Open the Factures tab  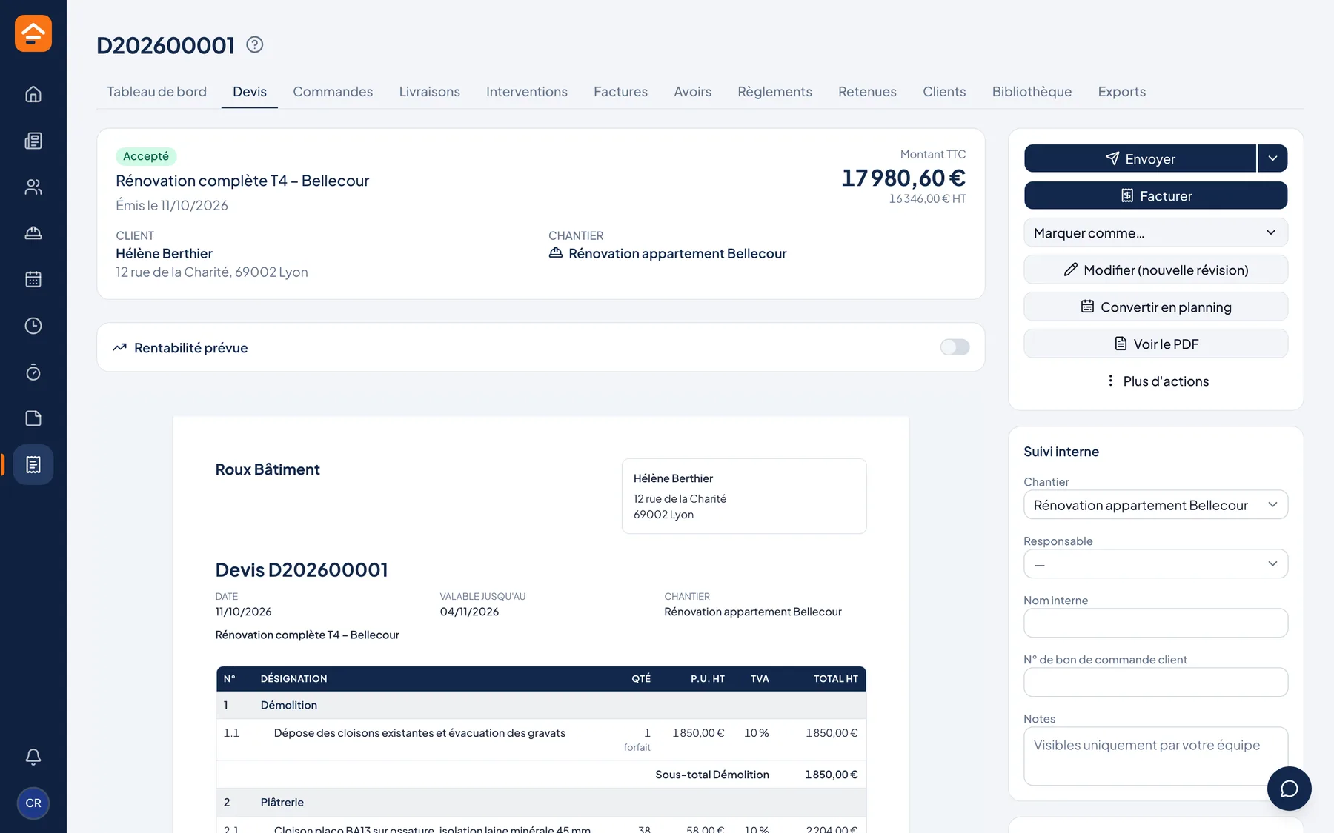tap(620, 92)
